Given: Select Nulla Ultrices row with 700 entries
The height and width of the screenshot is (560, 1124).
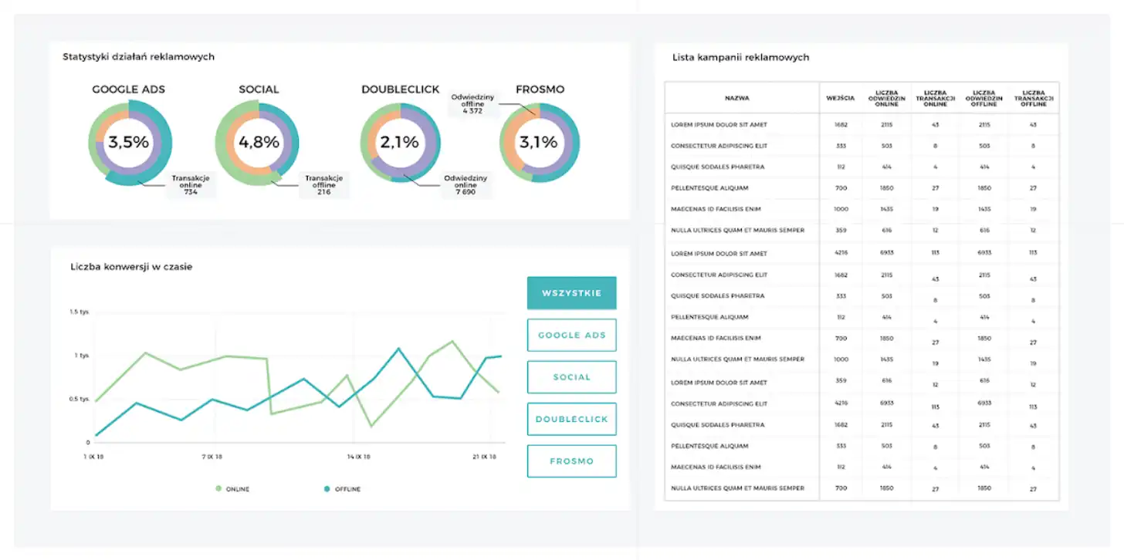Looking at the screenshot, I should coord(862,488).
